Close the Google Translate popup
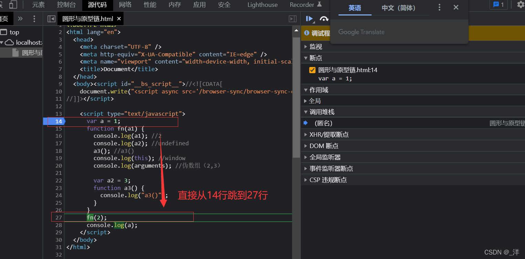Viewport: 525px width, 259px height. [456, 8]
